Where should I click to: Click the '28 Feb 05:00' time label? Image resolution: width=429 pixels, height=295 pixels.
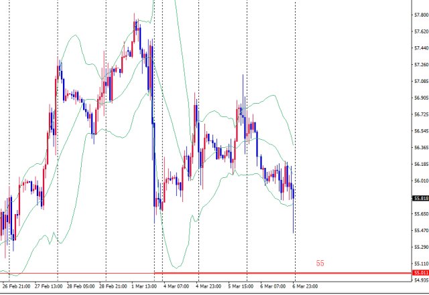pyautogui.click(x=80, y=286)
